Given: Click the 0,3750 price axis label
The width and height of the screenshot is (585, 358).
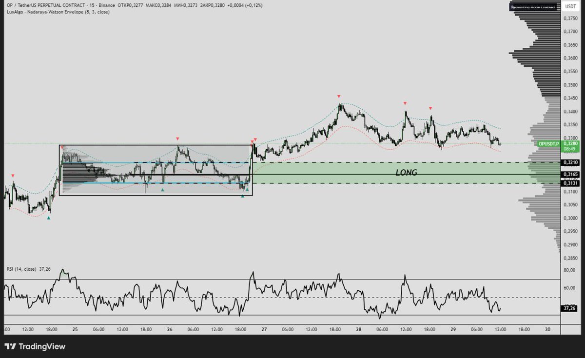Looking at the screenshot, I should click(570, 18).
